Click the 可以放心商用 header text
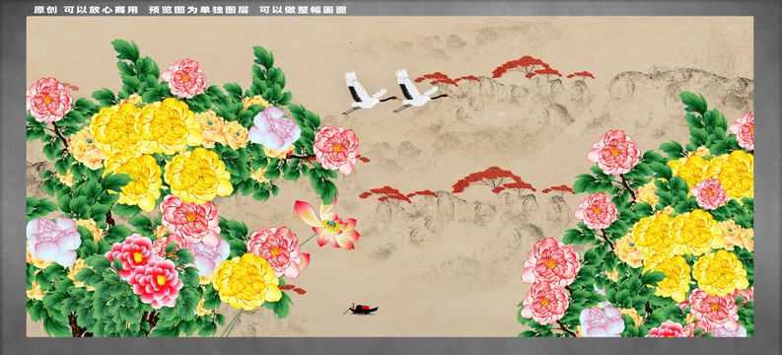This screenshot has height=355, width=782. click(x=102, y=10)
